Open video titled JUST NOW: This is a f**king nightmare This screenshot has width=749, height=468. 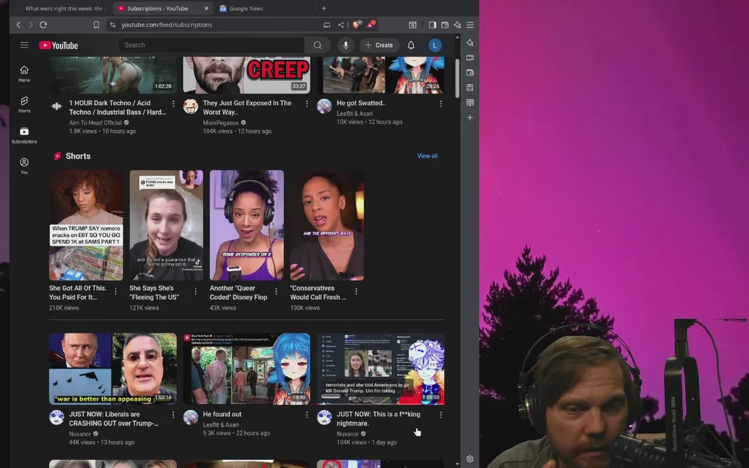click(378, 419)
